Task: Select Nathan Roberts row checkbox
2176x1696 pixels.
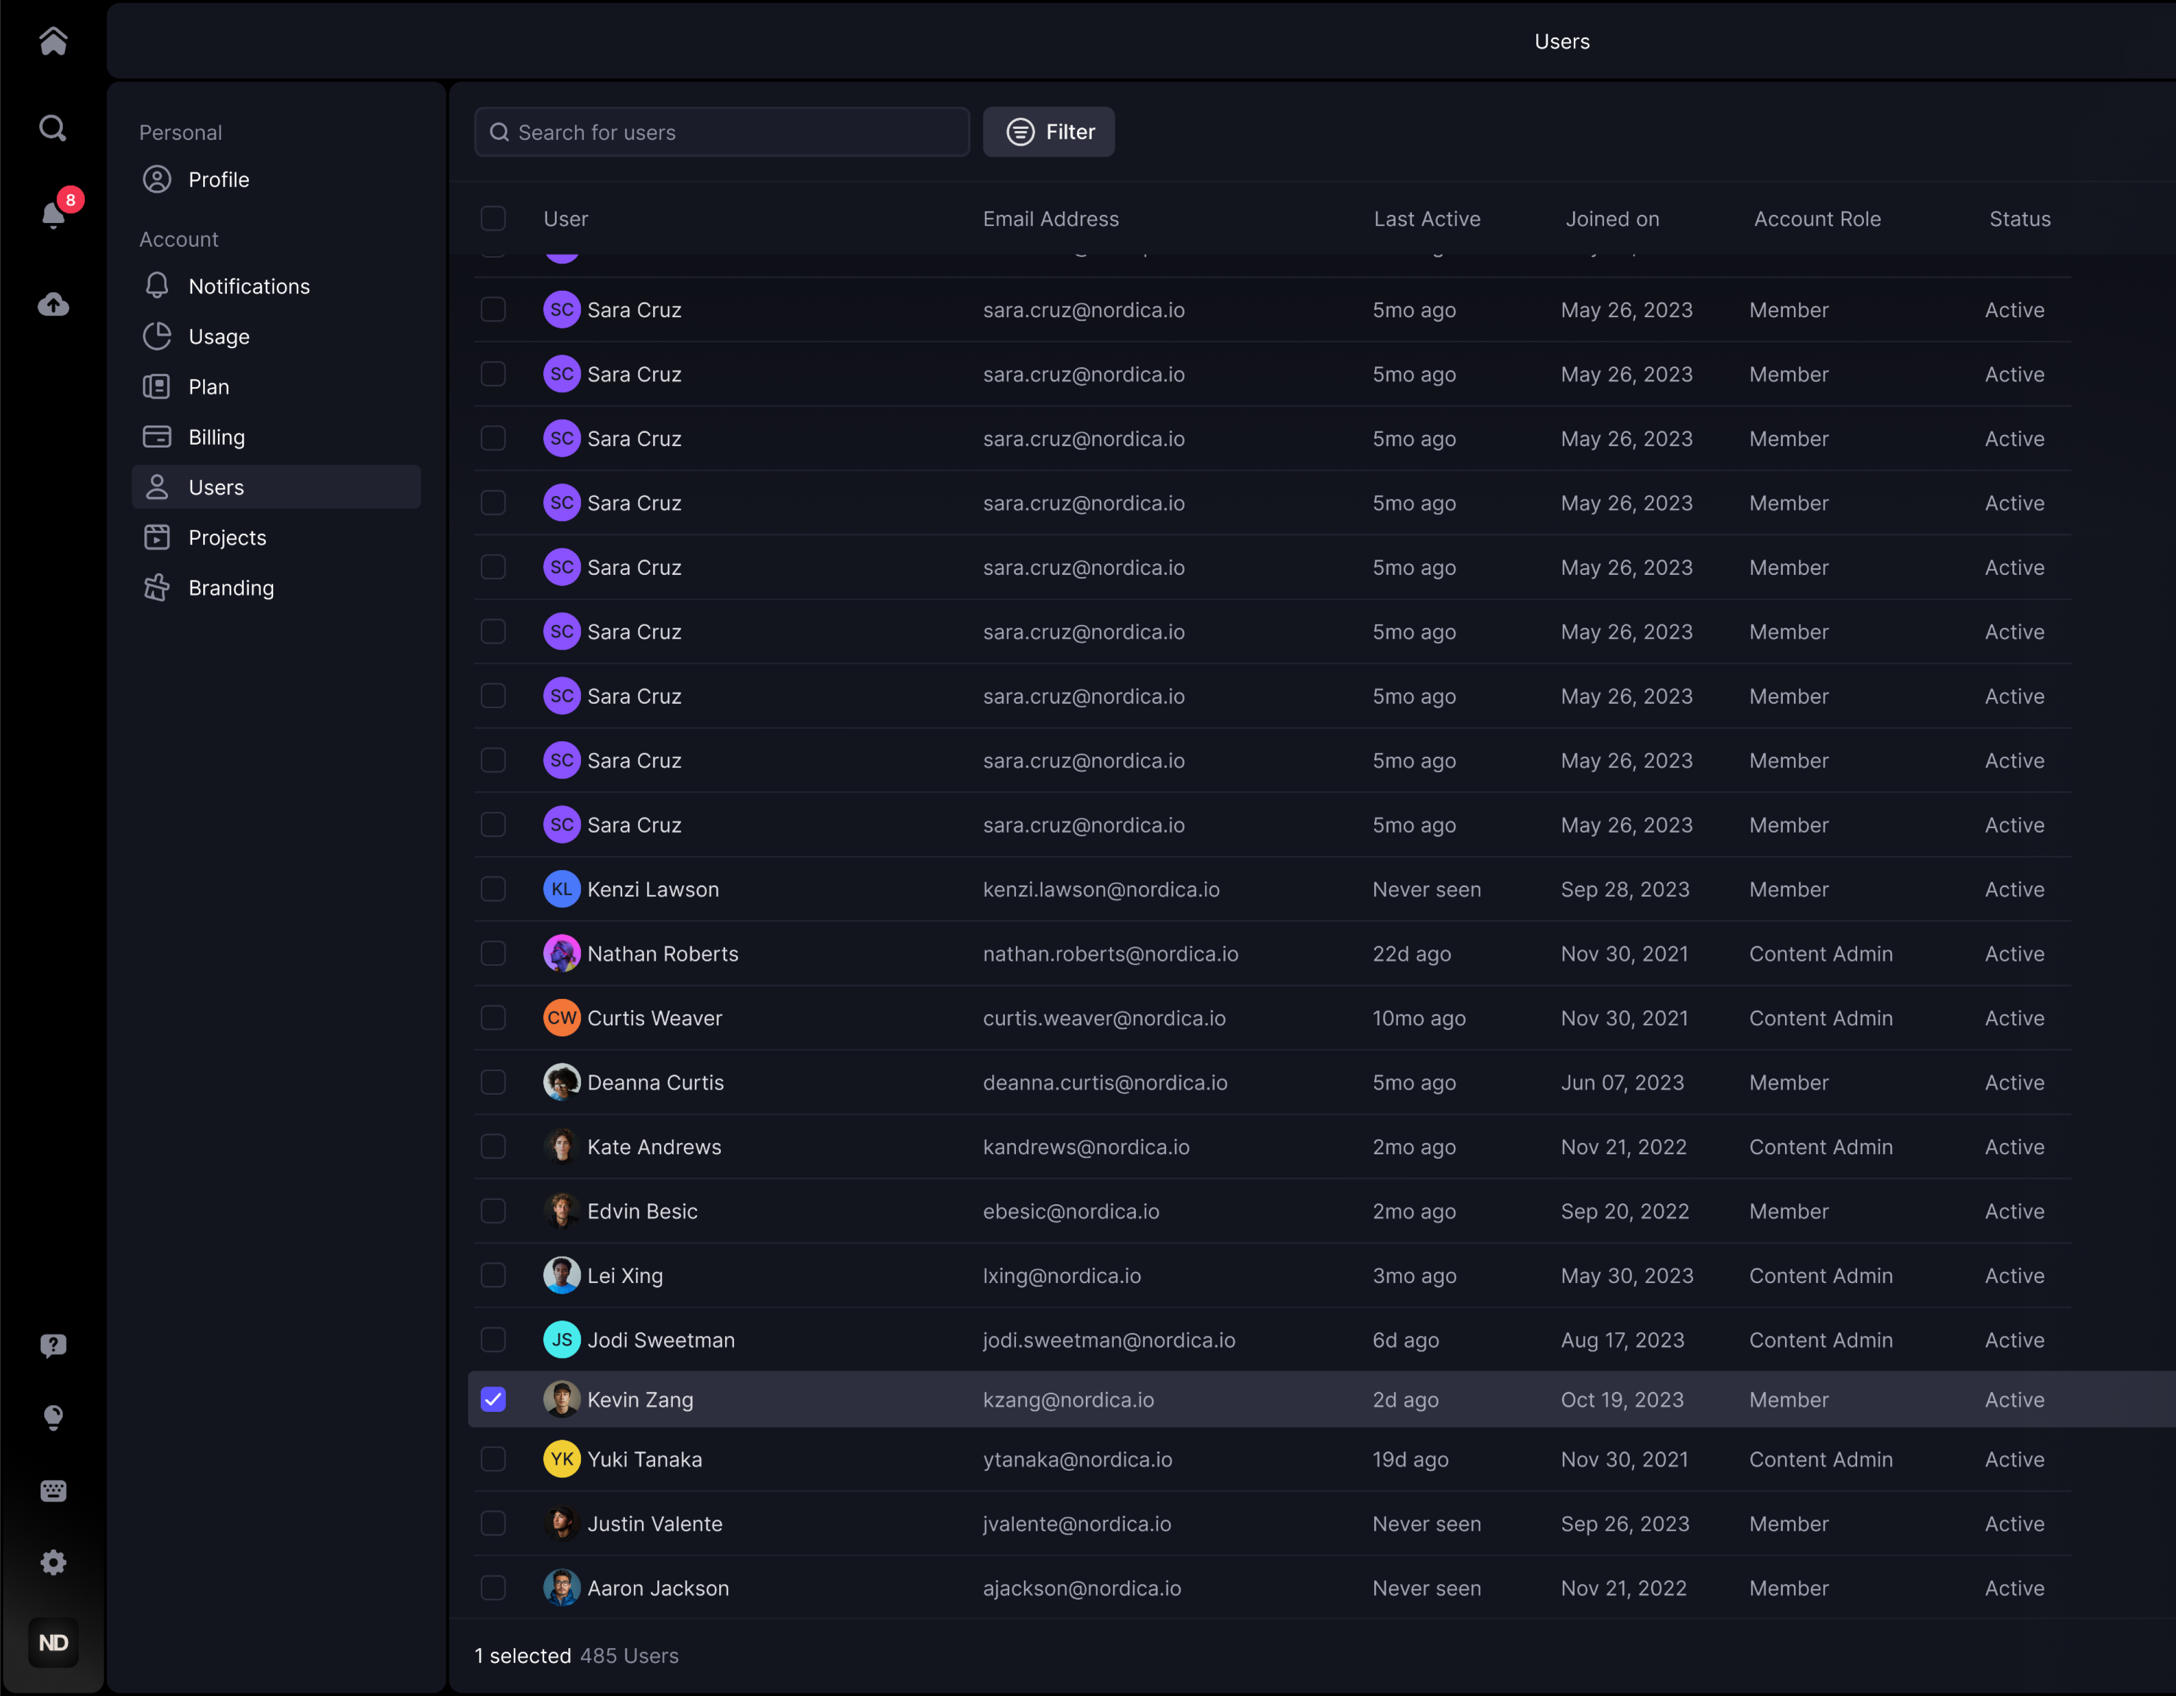Action: coord(493,954)
